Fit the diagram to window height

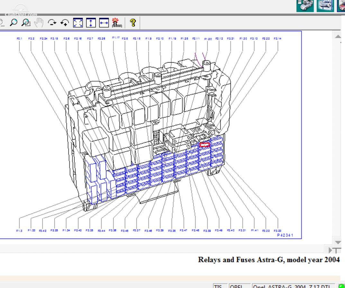91,22
